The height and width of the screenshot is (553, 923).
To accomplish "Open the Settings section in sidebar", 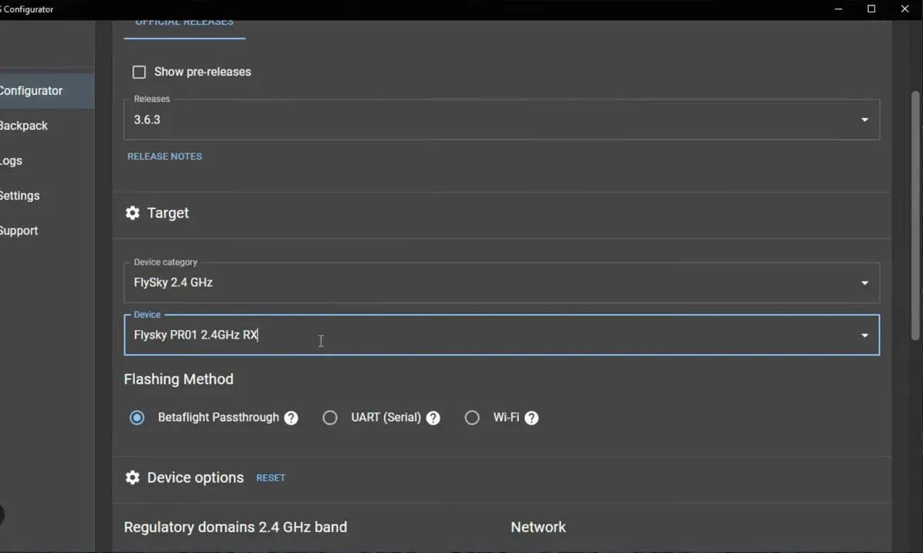I will (x=19, y=195).
